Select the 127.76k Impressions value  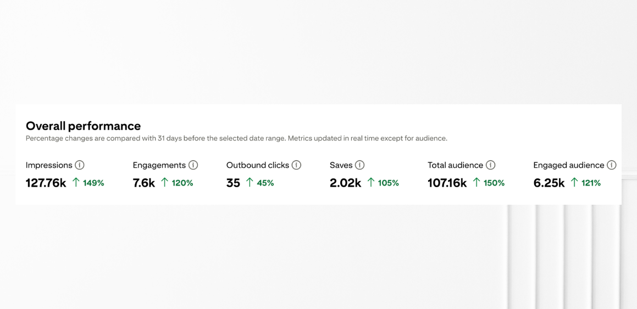pyautogui.click(x=46, y=183)
